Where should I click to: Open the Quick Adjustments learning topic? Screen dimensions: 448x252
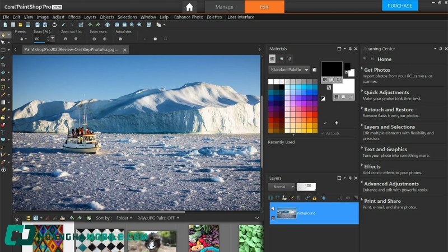[386, 92]
